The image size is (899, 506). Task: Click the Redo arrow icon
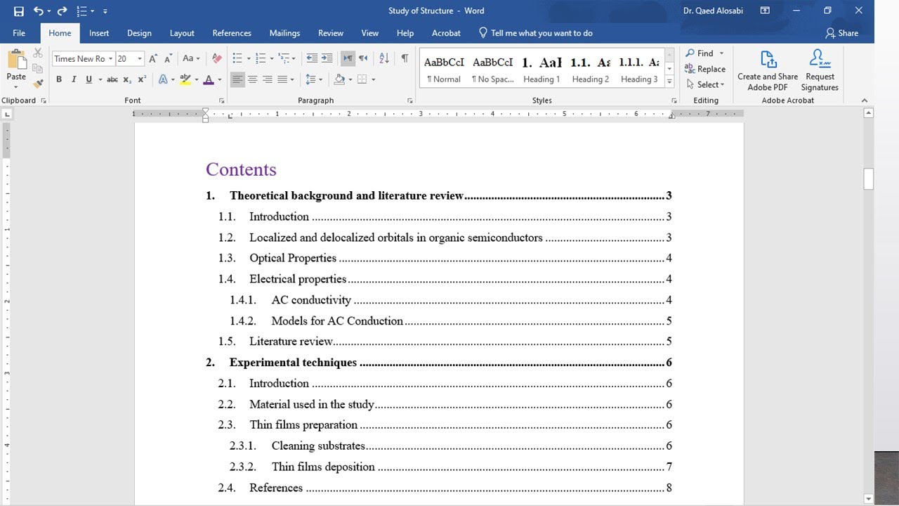[63, 11]
